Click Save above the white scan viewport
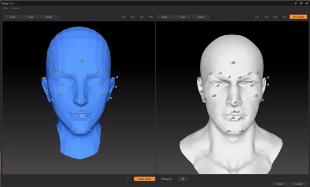Screen dimensions: 310x187 pos(183,17)
